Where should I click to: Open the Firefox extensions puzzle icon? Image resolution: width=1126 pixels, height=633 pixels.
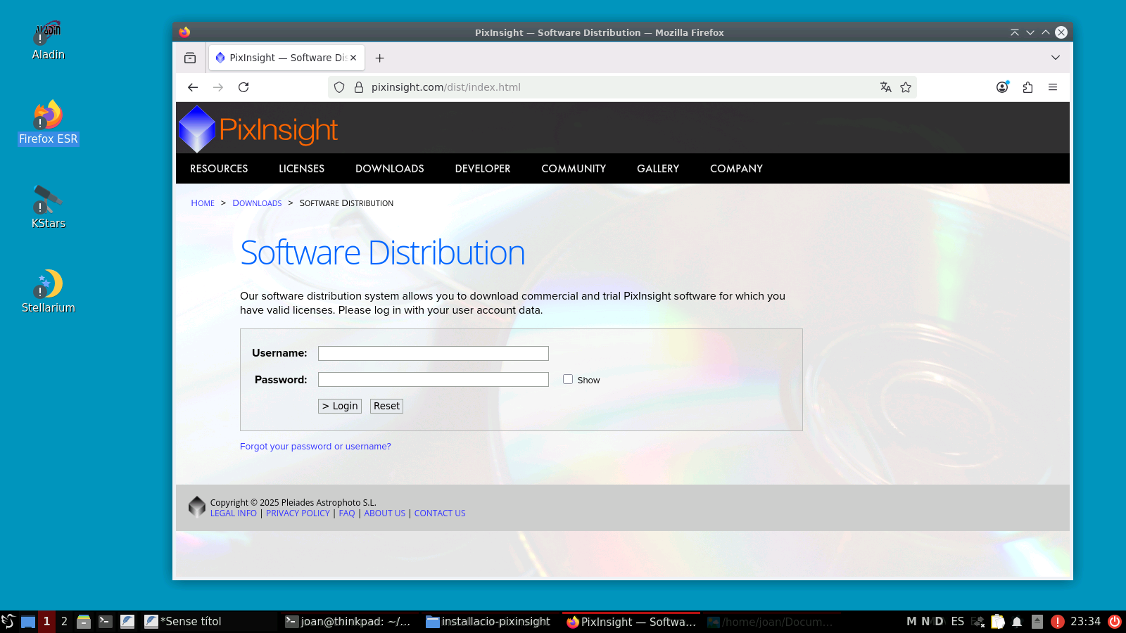pyautogui.click(x=1027, y=87)
